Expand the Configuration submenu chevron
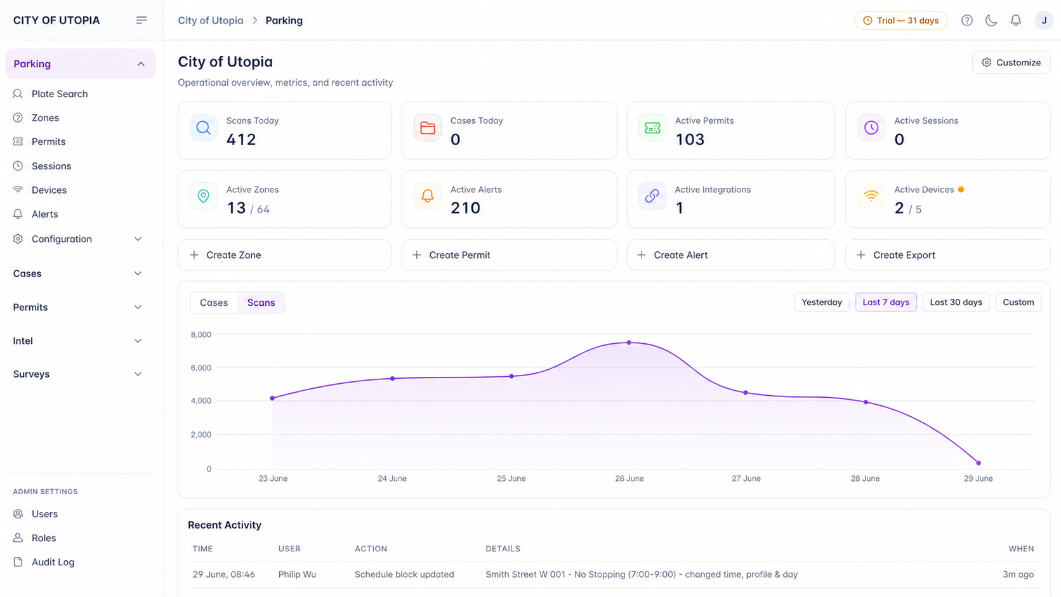This screenshot has width=1061, height=597. [x=138, y=239]
